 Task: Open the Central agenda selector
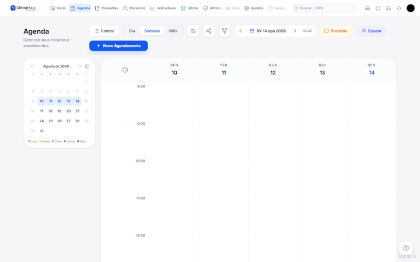[104, 31]
